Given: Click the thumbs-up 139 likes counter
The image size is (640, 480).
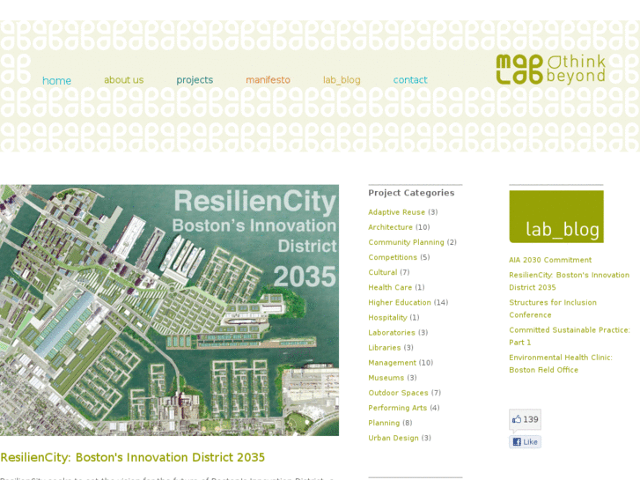Looking at the screenshot, I should tap(525, 419).
